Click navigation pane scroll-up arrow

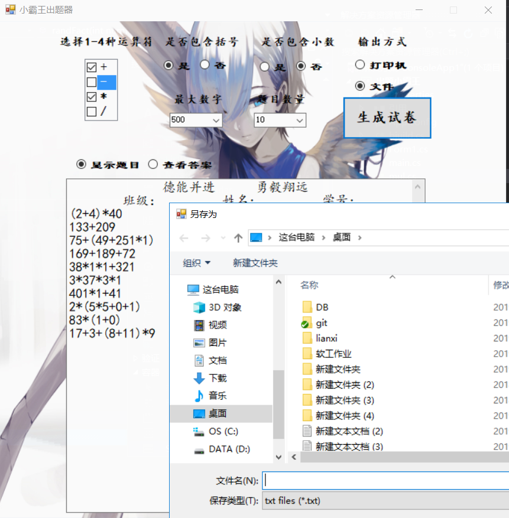(x=278, y=282)
